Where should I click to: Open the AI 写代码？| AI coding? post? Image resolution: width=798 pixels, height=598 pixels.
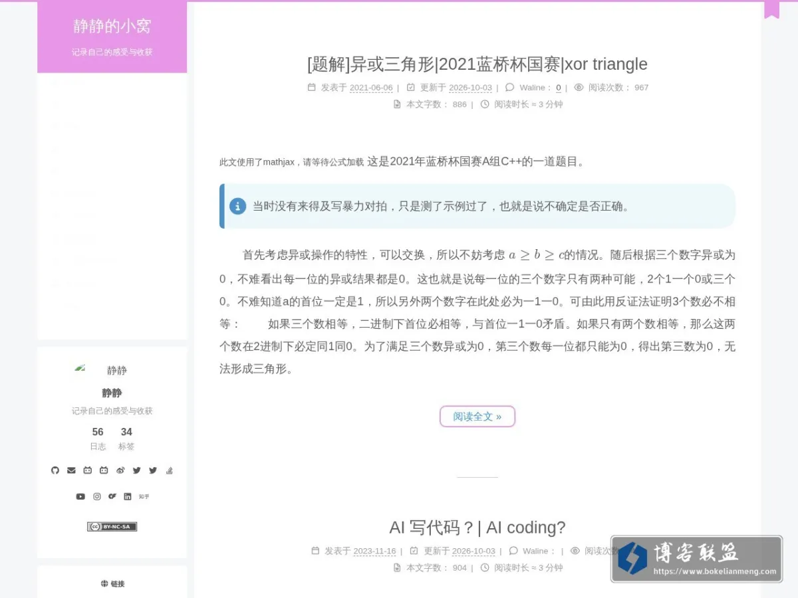pos(477,528)
